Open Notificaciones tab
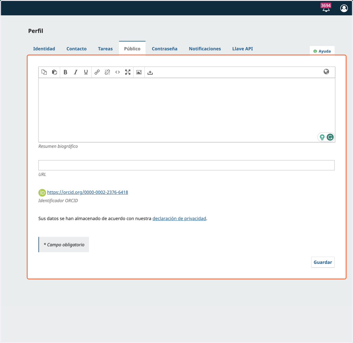353x343 pixels. 205,49
